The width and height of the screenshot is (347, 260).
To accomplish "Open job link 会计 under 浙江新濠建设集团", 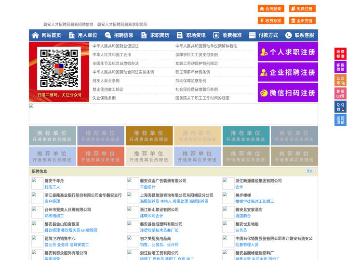I will tap(239, 187).
